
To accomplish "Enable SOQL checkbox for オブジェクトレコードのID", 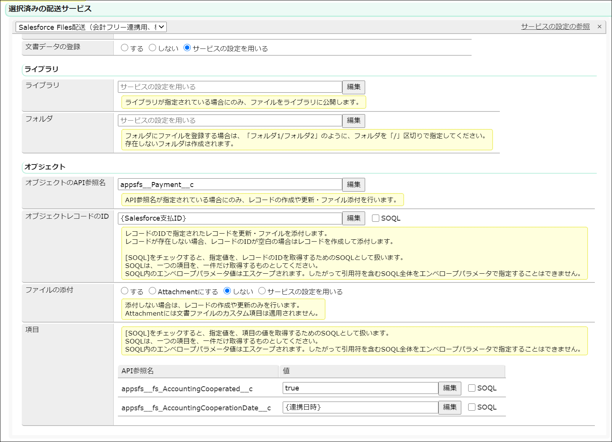I will tap(376, 218).
